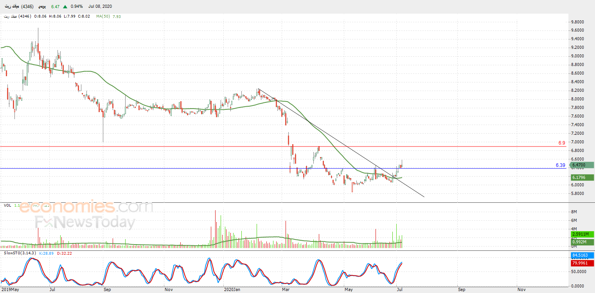The image size is (595, 293).
Task: Click the 8M volume axis label
Action: tap(575, 212)
